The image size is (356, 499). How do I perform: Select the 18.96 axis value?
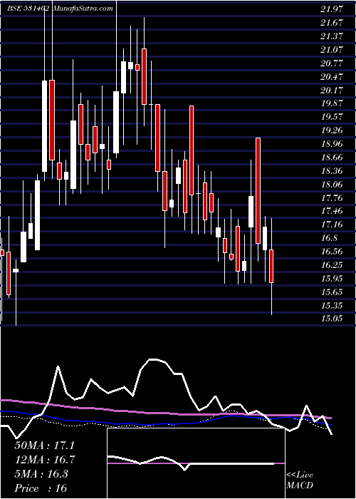332,144
